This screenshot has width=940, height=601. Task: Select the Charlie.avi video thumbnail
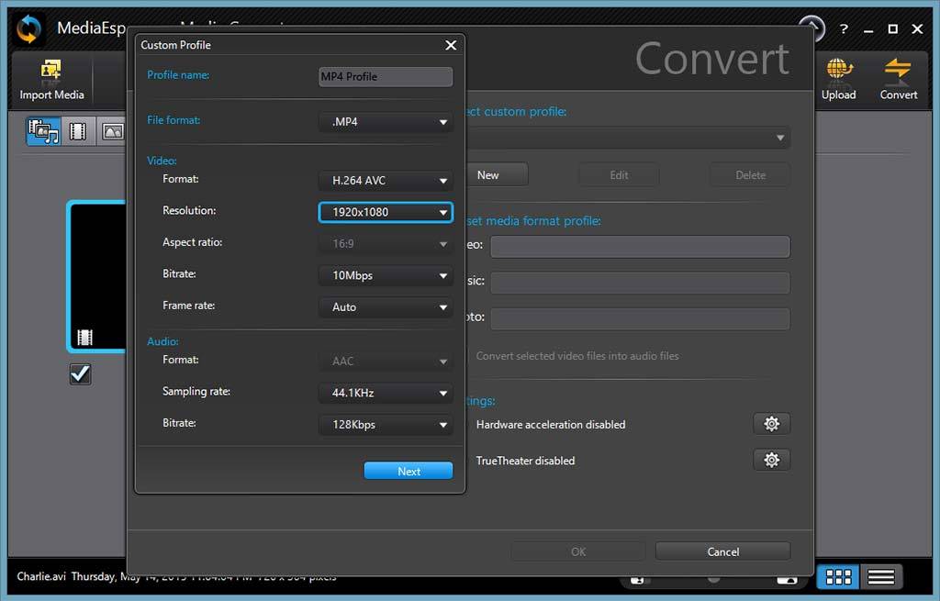point(97,276)
